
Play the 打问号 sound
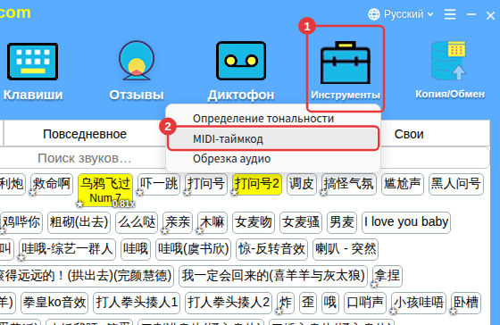[206, 184]
